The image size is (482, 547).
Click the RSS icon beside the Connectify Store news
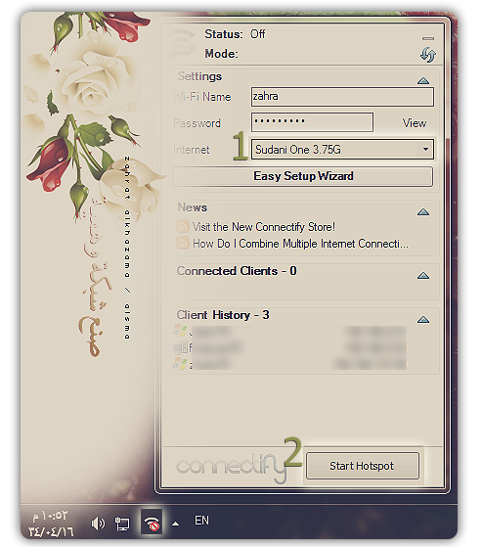pos(183,226)
